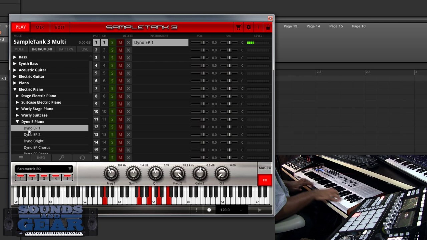427x240 pixels.
Task: Open the Parametric EQ effect dropdown
Action: click(x=44, y=169)
